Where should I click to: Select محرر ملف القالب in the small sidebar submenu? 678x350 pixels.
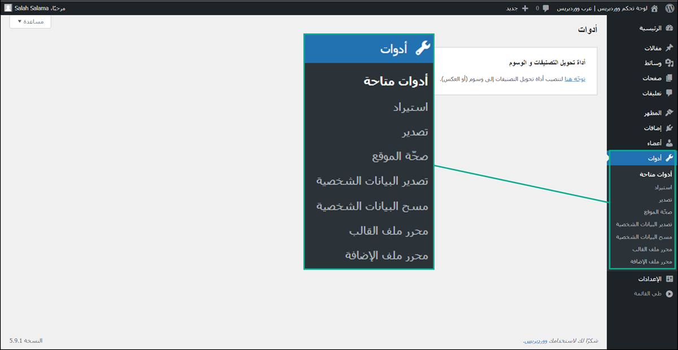[652, 249]
